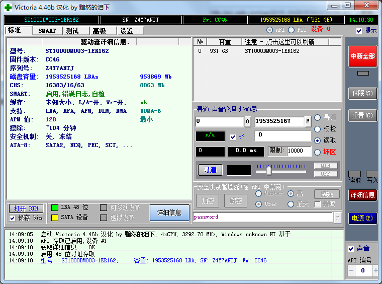382x284 pixels.
Task: Uncheck the 保存 bin checkbox
Action: click(13, 218)
